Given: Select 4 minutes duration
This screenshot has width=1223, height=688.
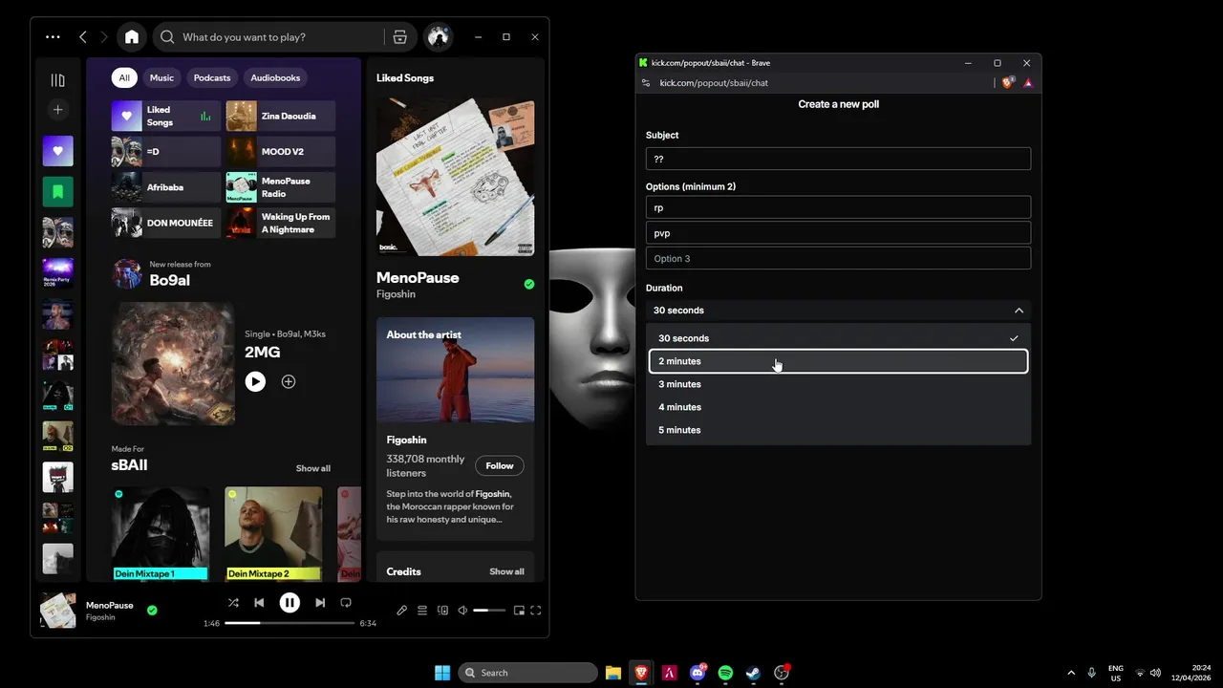Looking at the screenshot, I should point(838,407).
